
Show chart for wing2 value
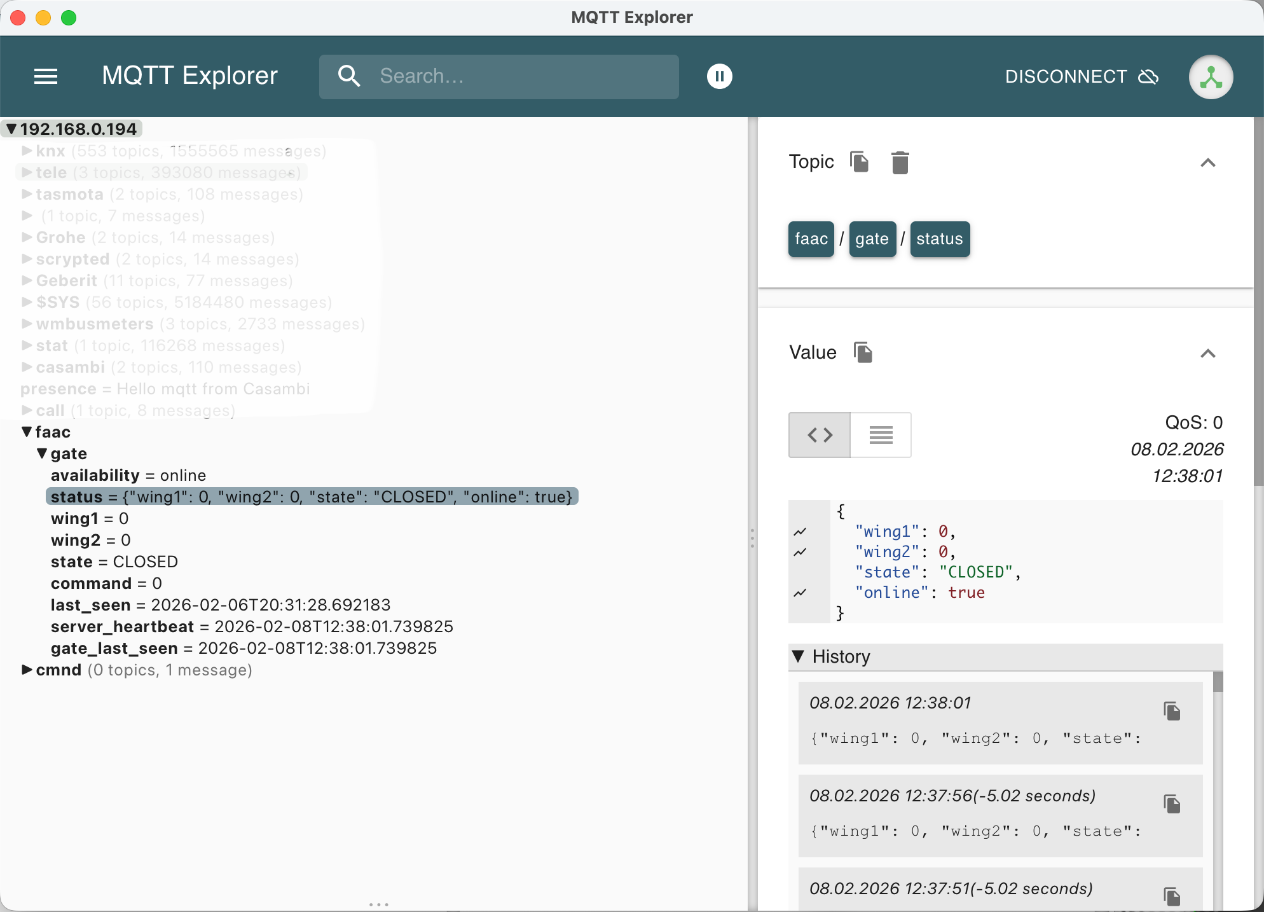pyautogui.click(x=800, y=552)
